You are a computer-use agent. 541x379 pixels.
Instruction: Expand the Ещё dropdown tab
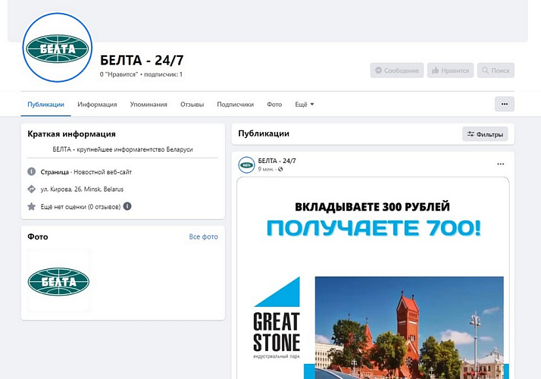click(304, 105)
